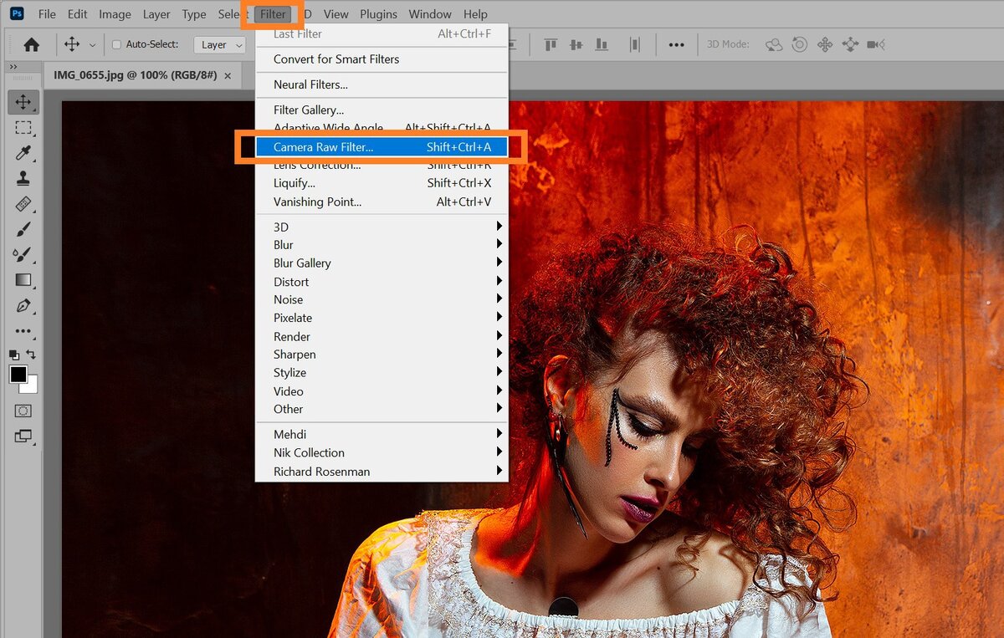Expand the Other submenu
This screenshot has height=638, width=1004.
382,409
